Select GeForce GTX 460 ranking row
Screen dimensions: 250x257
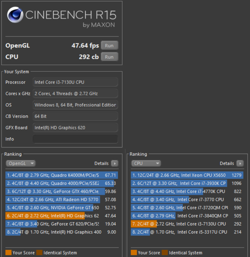(61, 192)
